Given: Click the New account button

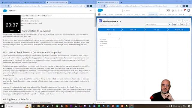Looking at the screenshot, I should click(179, 21).
